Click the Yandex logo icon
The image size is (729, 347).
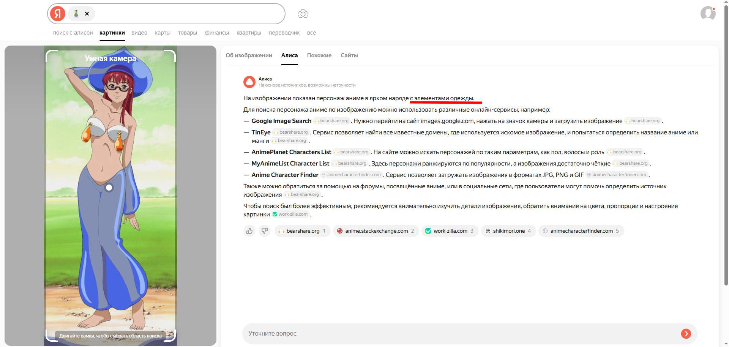click(x=58, y=14)
